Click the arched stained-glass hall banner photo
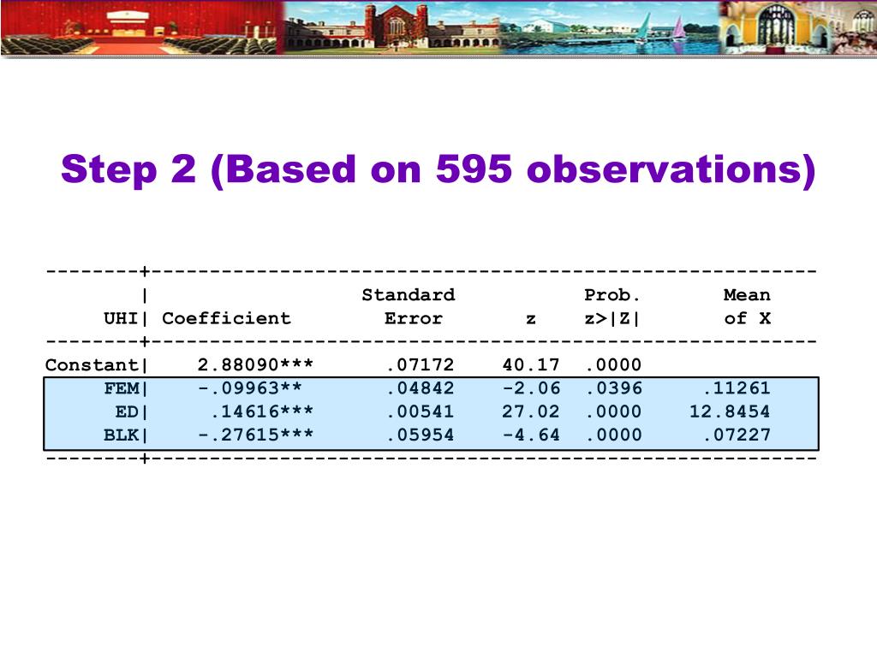Viewport: 877px width, 657px height. tap(798, 27)
